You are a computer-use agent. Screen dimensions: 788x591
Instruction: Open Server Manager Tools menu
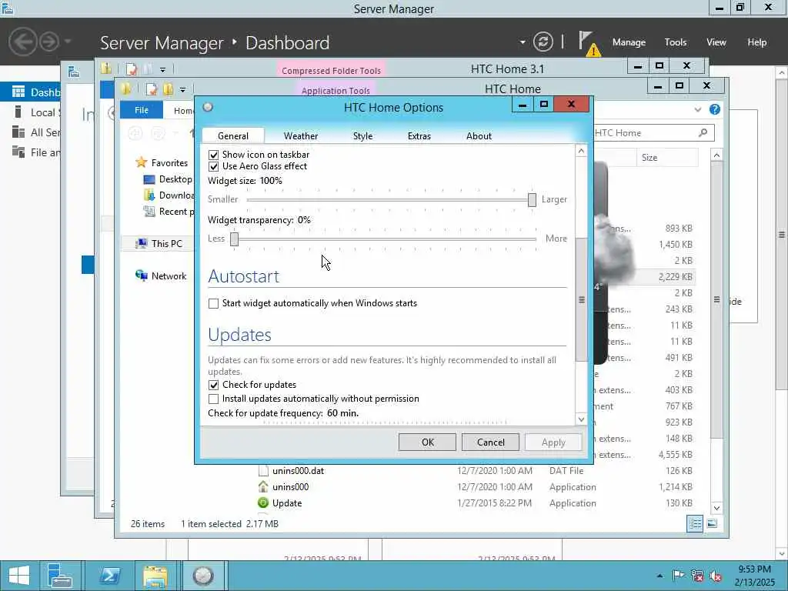click(x=676, y=42)
